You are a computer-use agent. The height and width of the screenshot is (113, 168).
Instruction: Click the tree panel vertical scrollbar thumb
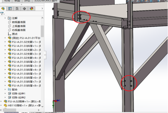[x=42, y=31]
